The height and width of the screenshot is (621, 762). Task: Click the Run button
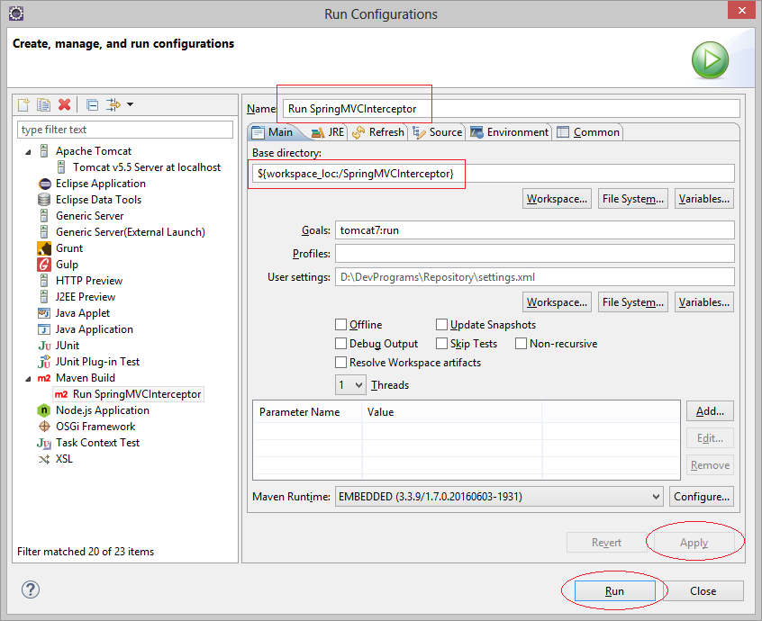[x=614, y=591]
